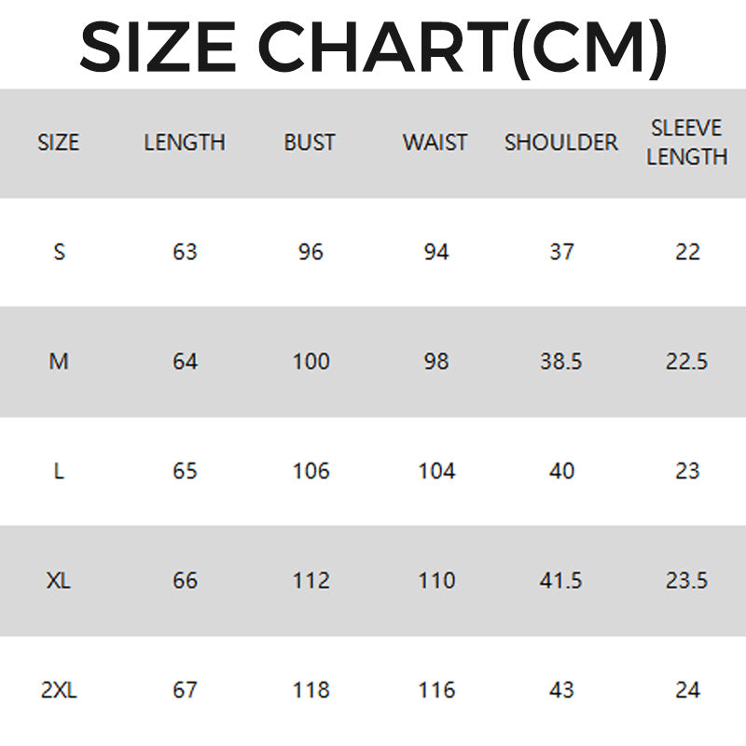This screenshot has width=746, height=746.
Task: Click the LENGTH column header
Action: pyautogui.click(x=185, y=143)
